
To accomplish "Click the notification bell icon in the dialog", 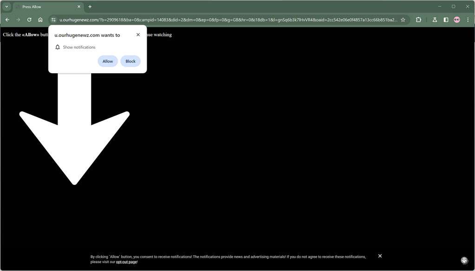I will (x=58, y=47).
